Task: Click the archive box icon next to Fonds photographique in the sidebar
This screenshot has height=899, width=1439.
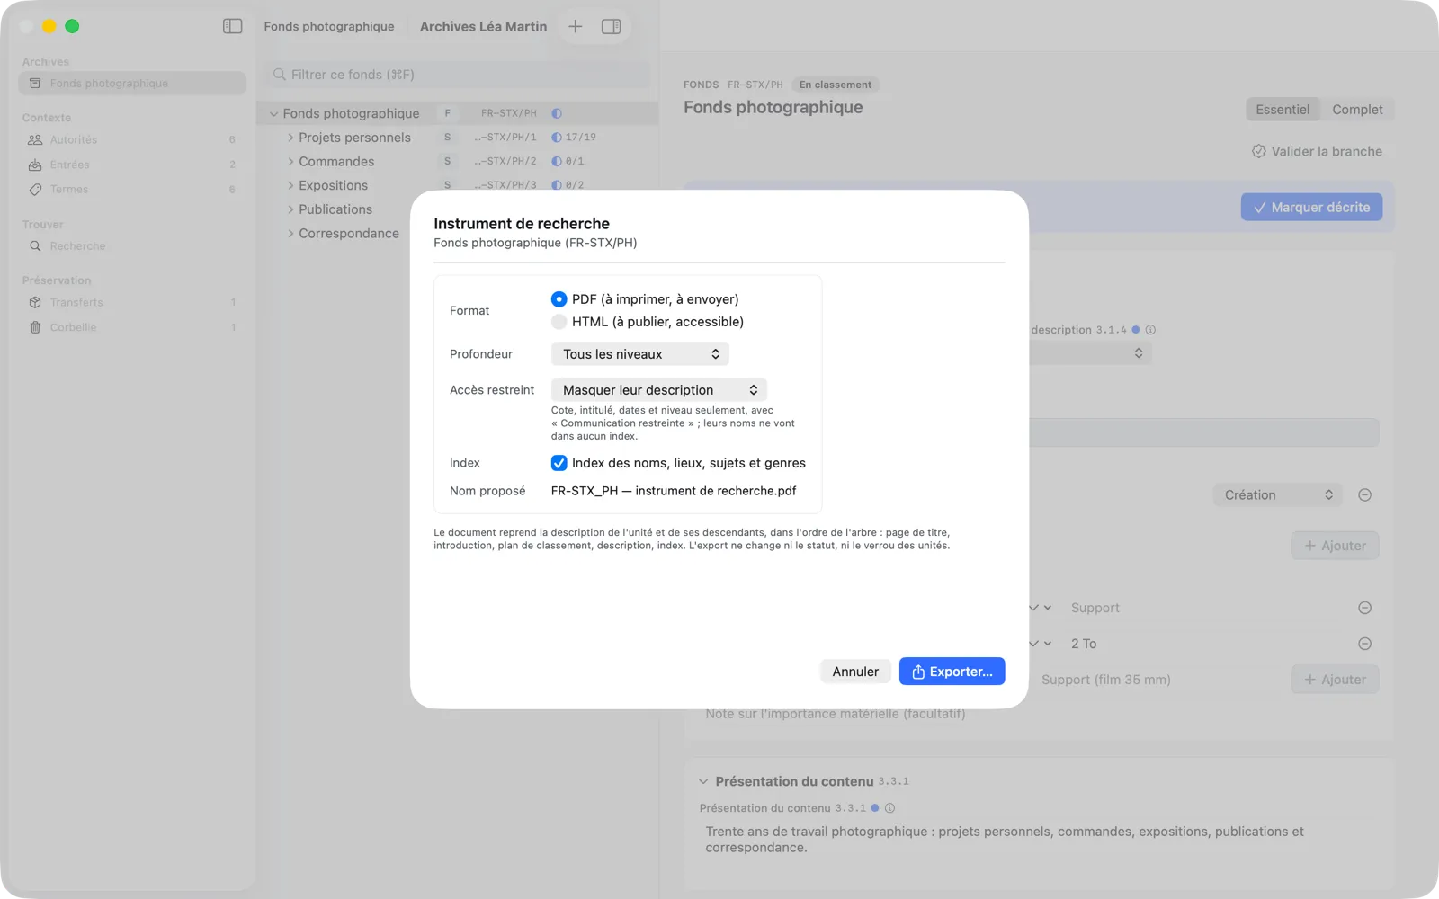Action: pos(35,84)
